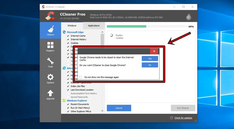Viewport: 234px width, 129px height.
Task: Click the Internet Explorer icon
Action: tap(64, 68)
